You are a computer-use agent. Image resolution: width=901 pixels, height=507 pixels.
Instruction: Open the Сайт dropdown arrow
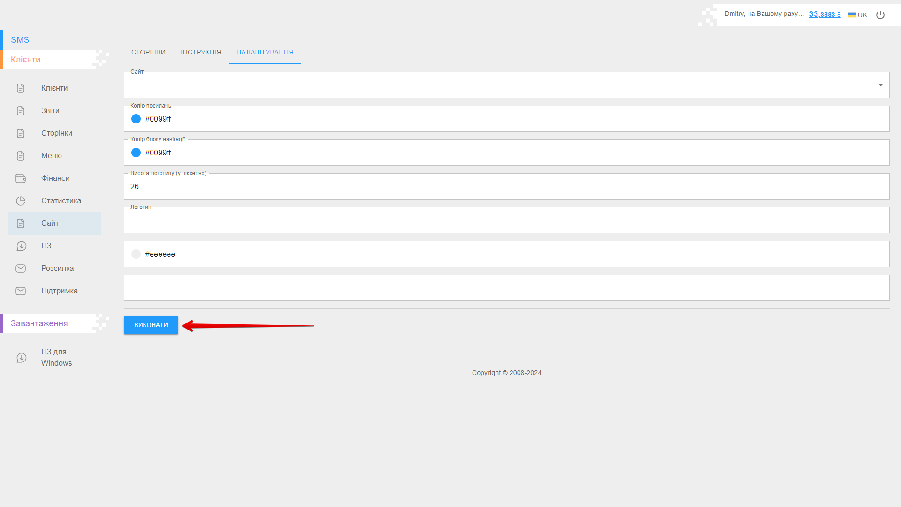(x=880, y=85)
